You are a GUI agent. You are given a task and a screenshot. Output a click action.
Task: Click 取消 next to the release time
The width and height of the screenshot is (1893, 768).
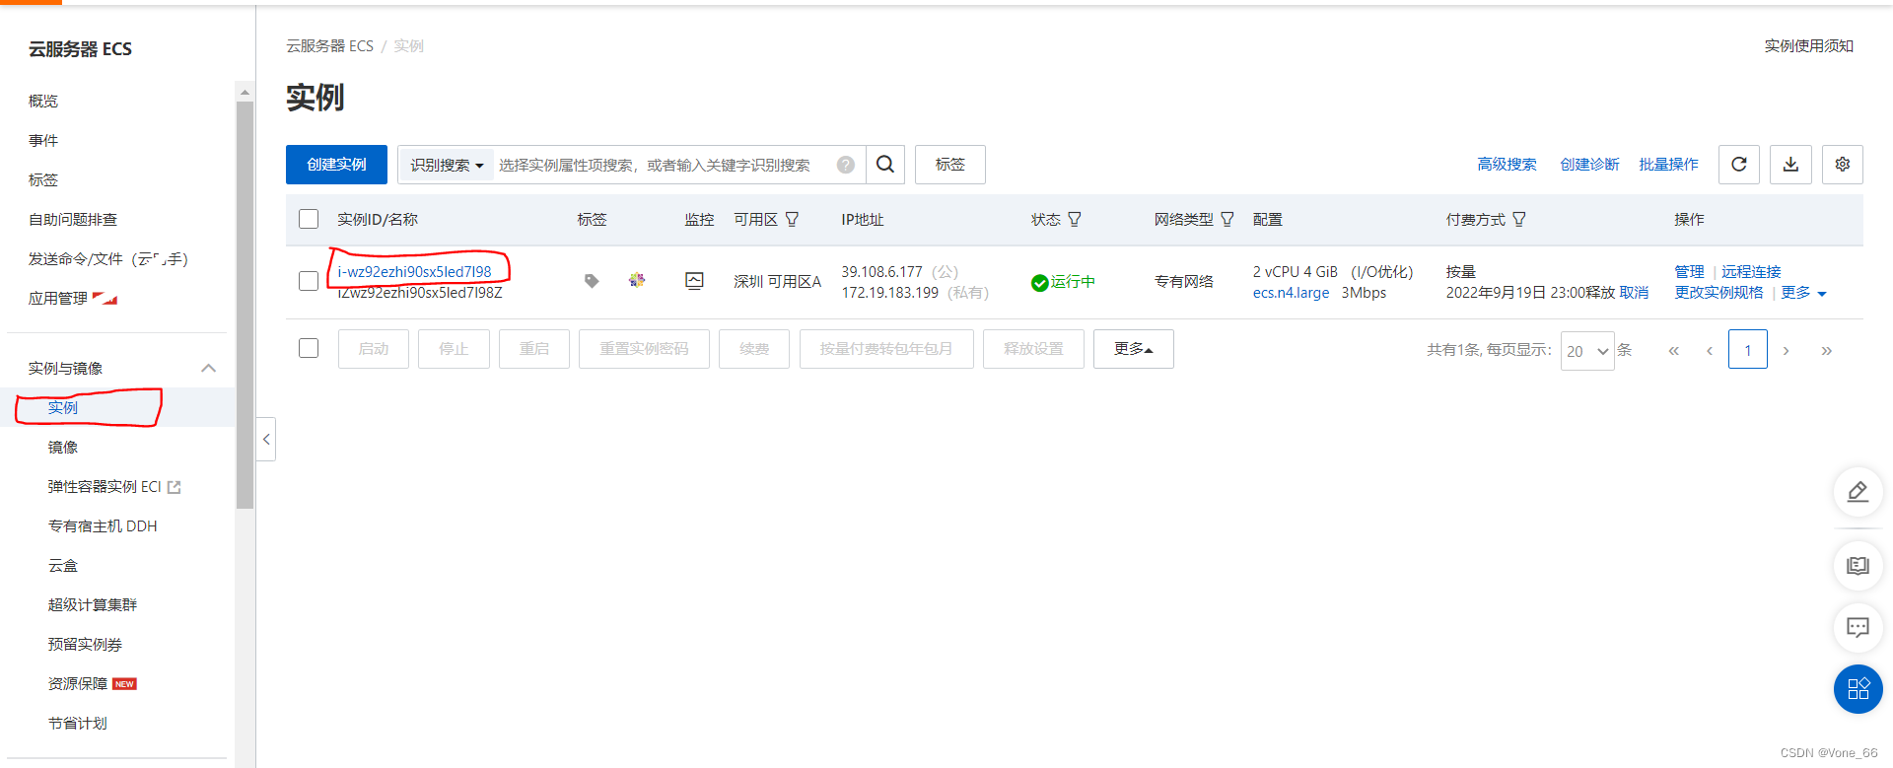tap(1634, 293)
